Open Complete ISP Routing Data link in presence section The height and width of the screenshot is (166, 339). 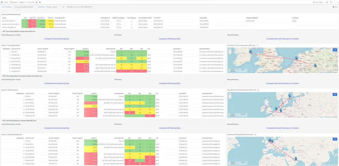(x=170, y=83)
